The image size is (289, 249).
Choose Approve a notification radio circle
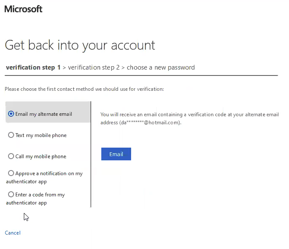pyautogui.click(x=11, y=173)
